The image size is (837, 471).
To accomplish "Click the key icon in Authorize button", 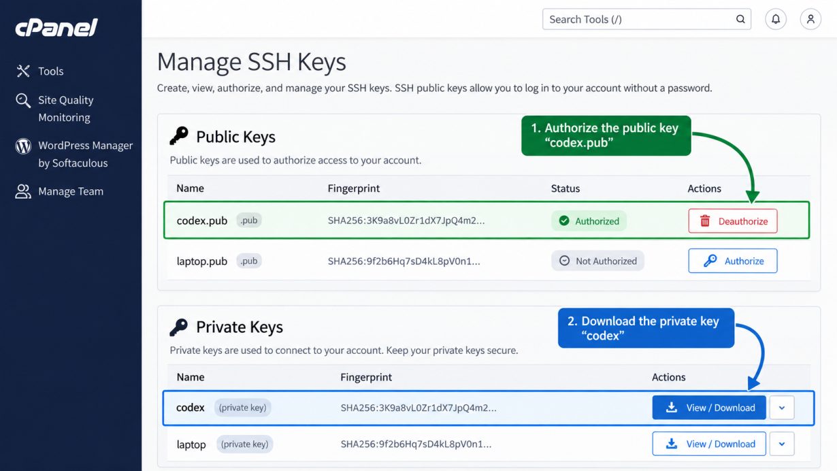I will click(710, 261).
